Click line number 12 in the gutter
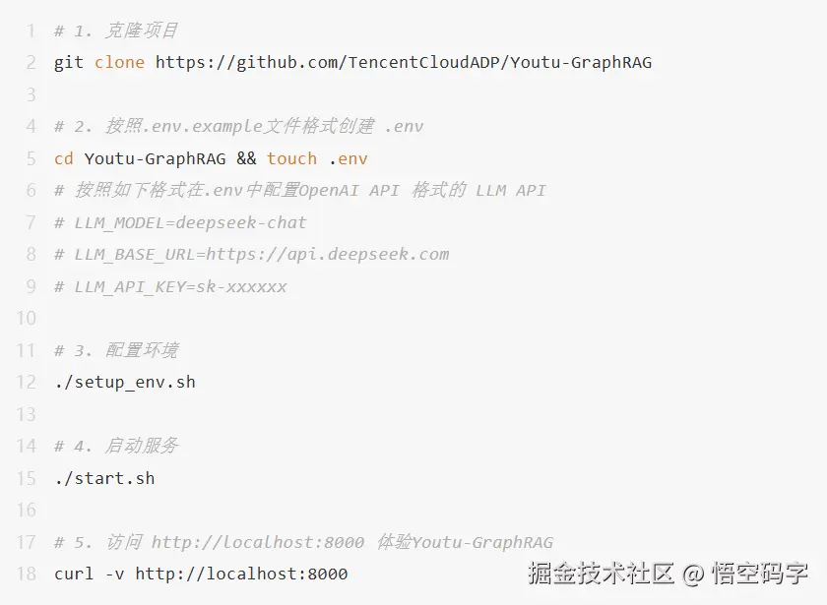 click(x=26, y=382)
